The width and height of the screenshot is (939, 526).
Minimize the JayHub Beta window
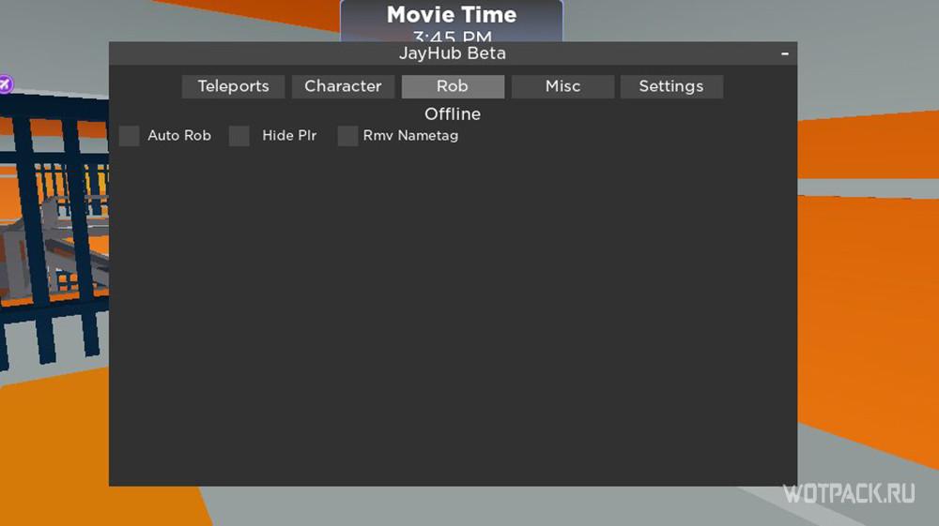784,53
